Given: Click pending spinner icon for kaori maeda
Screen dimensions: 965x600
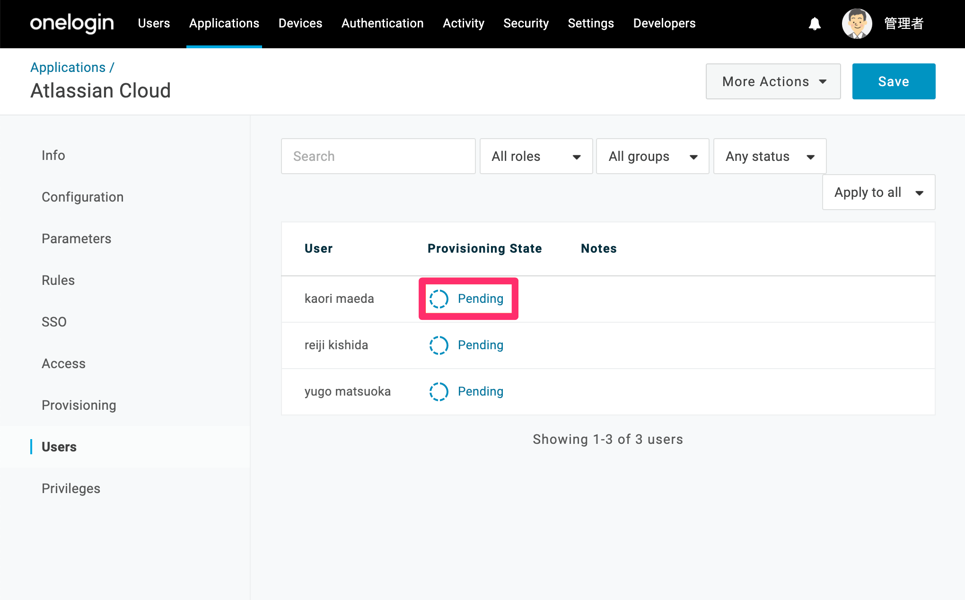Looking at the screenshot, I should click(439, 299).
